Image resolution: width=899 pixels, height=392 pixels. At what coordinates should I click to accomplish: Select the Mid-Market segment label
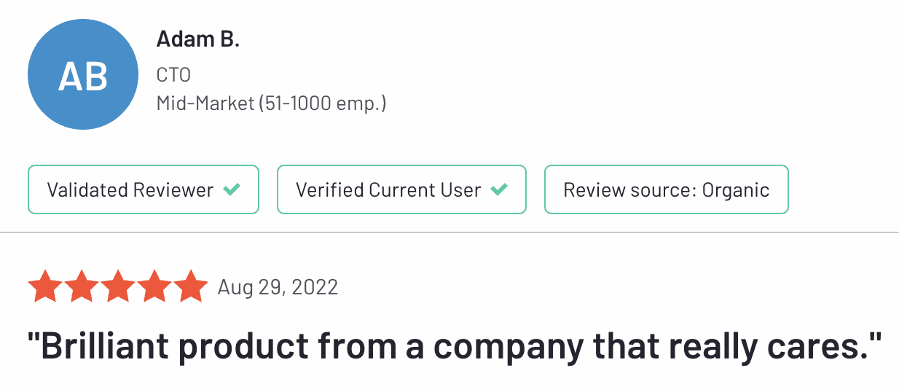(x=205, y=103)
